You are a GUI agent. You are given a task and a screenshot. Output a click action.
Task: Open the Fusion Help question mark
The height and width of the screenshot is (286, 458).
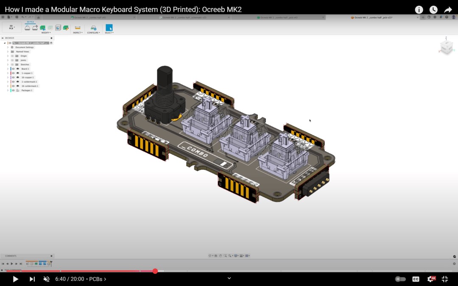pyautogui.click(x=447, y=17)
